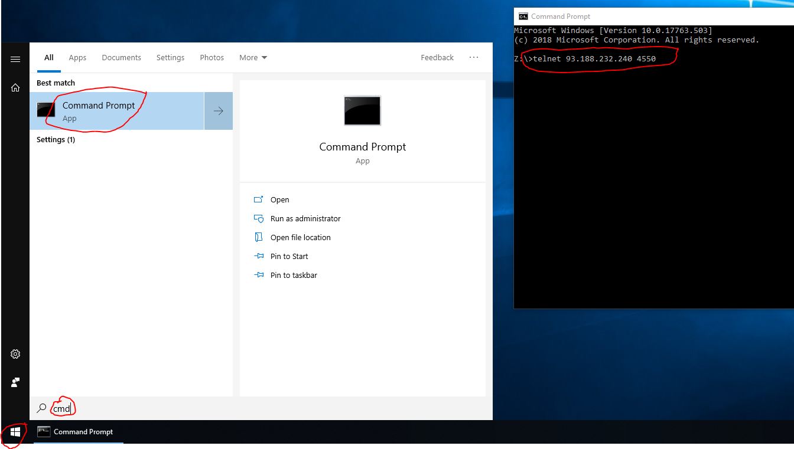Expand Command Prompt result arrow
Screen dimensions: 794x449
tap(219, 111)
